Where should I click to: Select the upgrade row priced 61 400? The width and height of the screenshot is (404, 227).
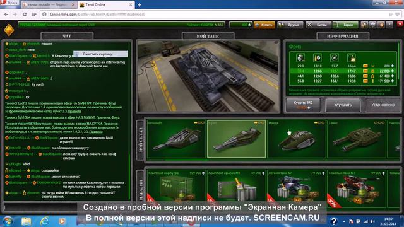pyautogui.click(x=343, y=76)
